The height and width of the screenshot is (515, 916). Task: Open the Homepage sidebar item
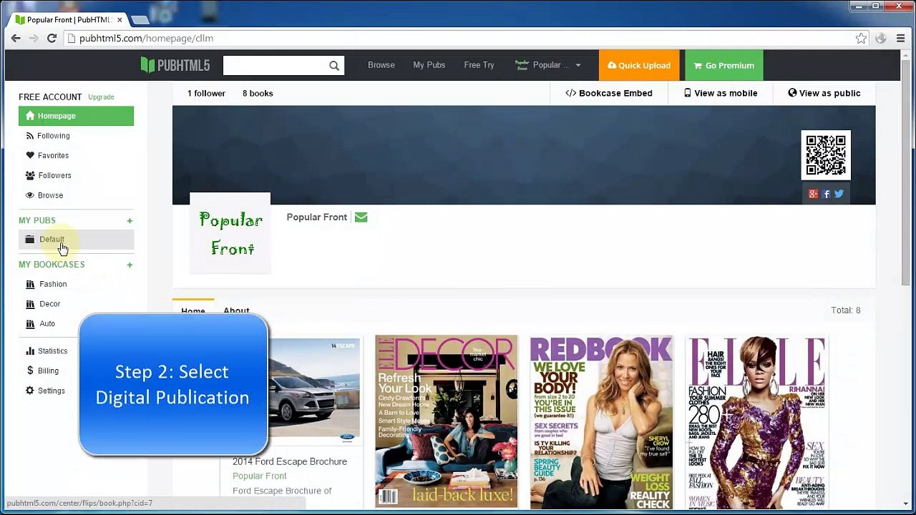tap(76, 116)
